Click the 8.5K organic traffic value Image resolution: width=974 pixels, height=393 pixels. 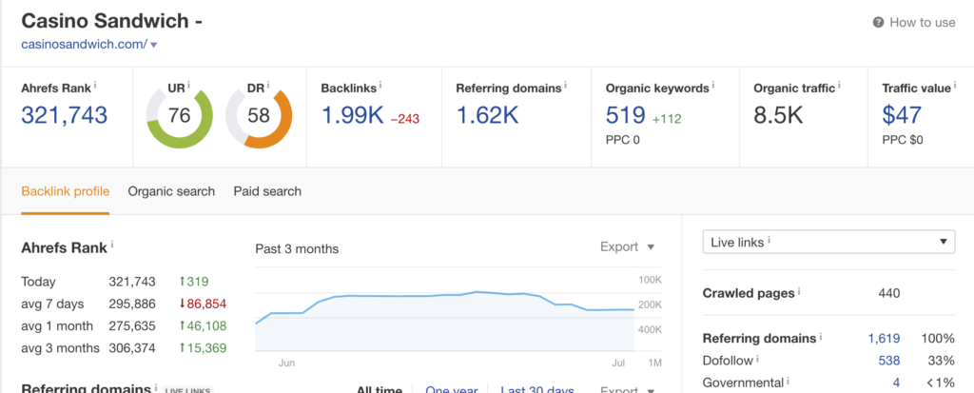click(778, 115)
